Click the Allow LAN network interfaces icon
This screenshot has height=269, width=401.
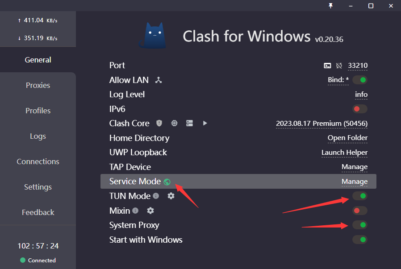(x=158, y=80)
